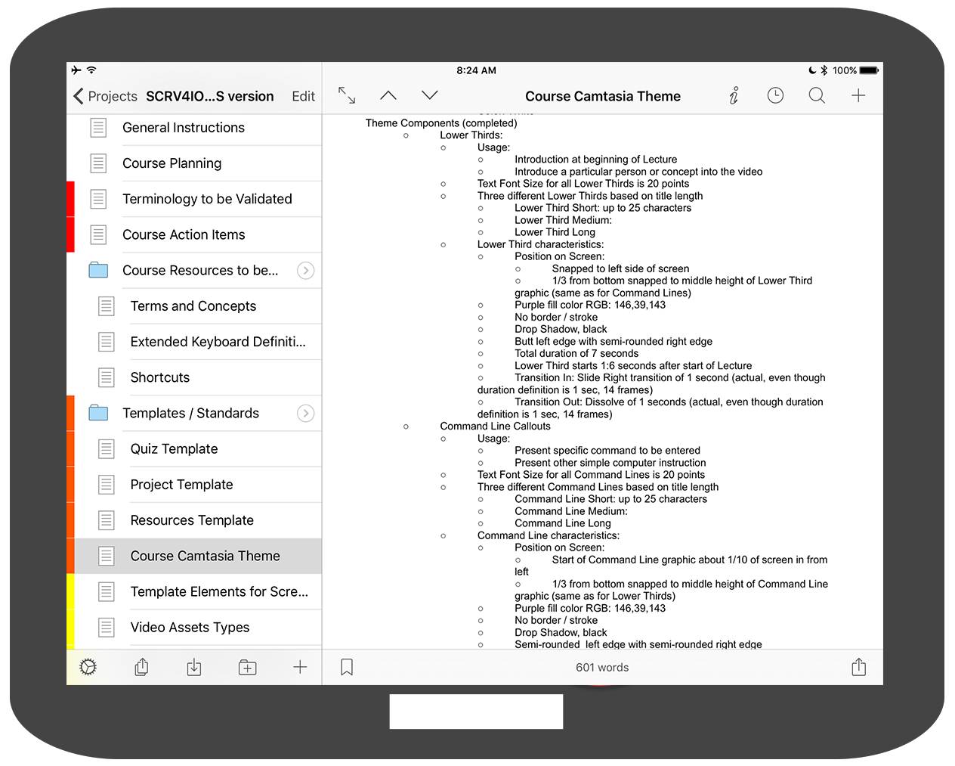Open the Inspector info icon
955x766 pixels.
pyautogui.click(x=734, y=95)
